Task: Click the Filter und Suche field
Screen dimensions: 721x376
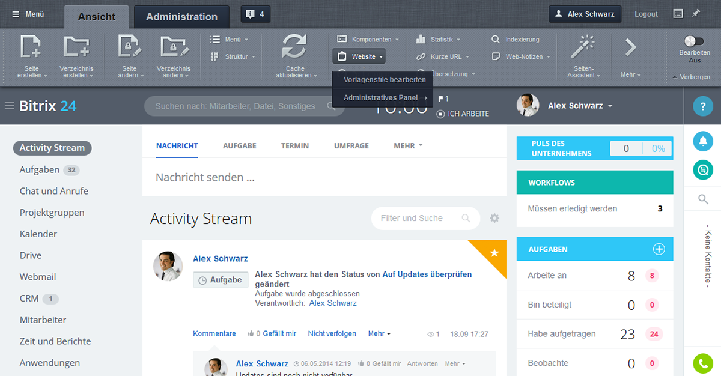Action: pyautogui.click(x=425, y=218)
